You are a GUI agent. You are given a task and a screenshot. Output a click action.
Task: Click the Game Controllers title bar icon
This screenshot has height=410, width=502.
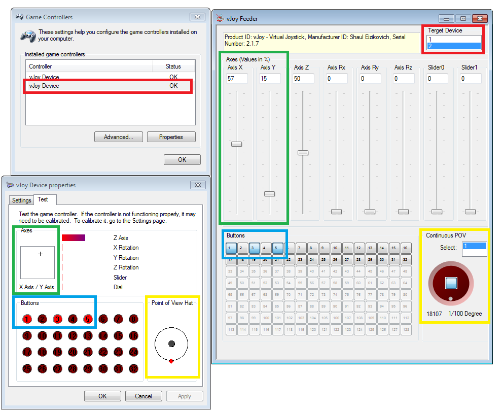tap(20, 17)
